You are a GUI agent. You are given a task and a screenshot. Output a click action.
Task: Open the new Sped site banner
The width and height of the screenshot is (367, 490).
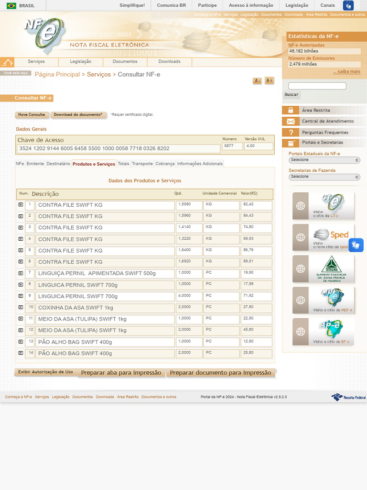coord(324,237)
